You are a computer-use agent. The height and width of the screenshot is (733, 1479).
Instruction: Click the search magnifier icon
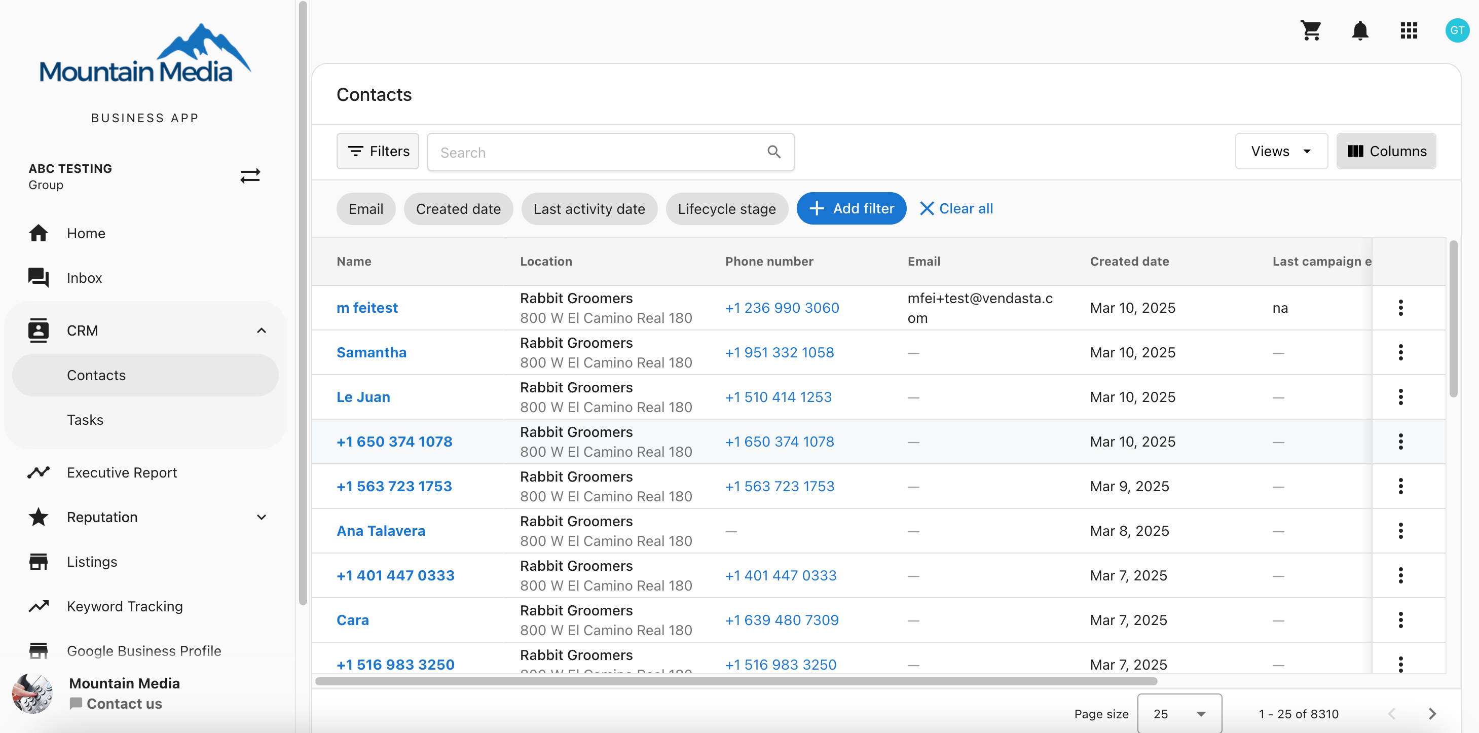pyautogui.click(x=773, y=152)
